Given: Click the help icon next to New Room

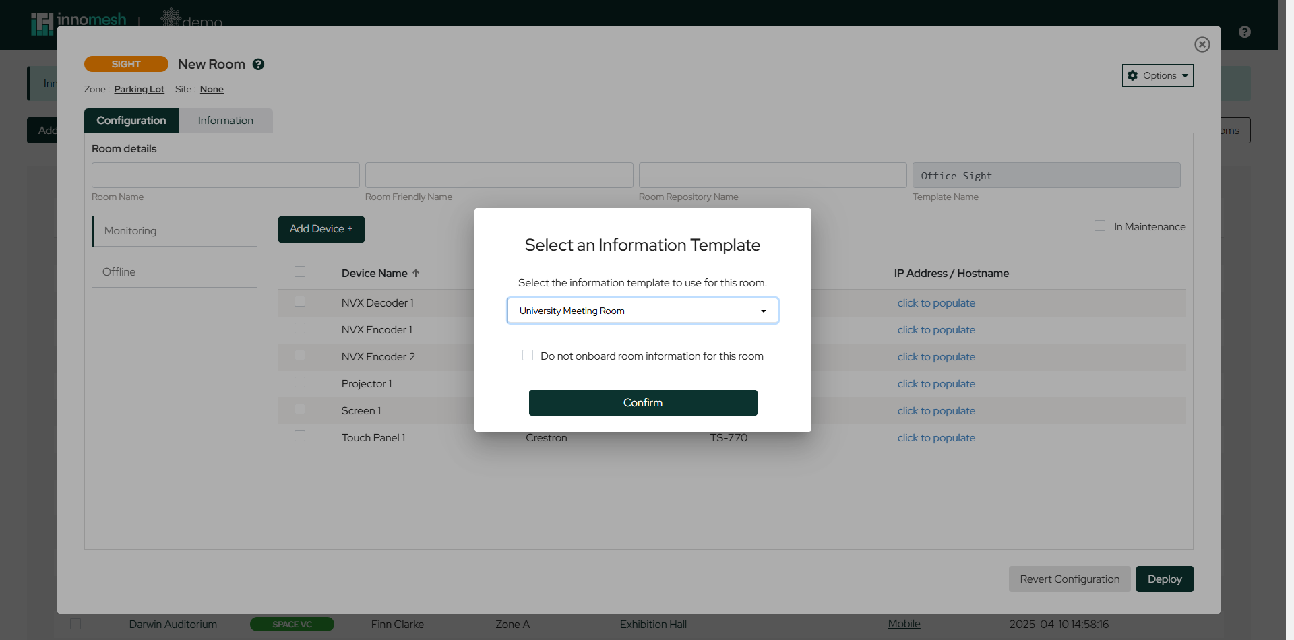Looking at the screenshot, I should [258, 65].
